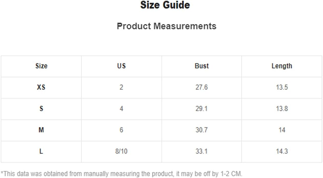Click US size 8/10 cell
The image size is (323, 178).
click(x=121, y=152)
